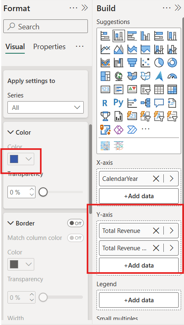Click +Add data under Y-axis

139,265
